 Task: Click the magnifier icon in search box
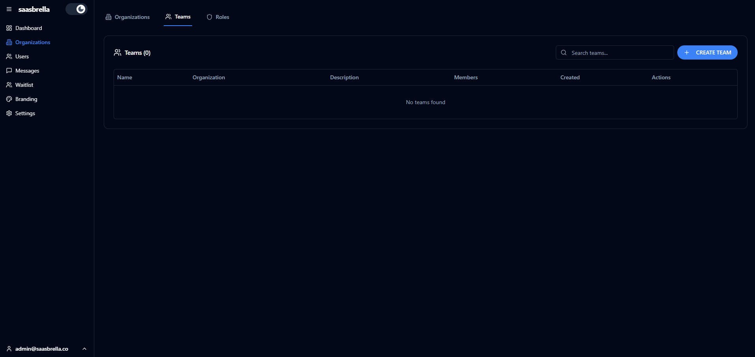(564, 53)
